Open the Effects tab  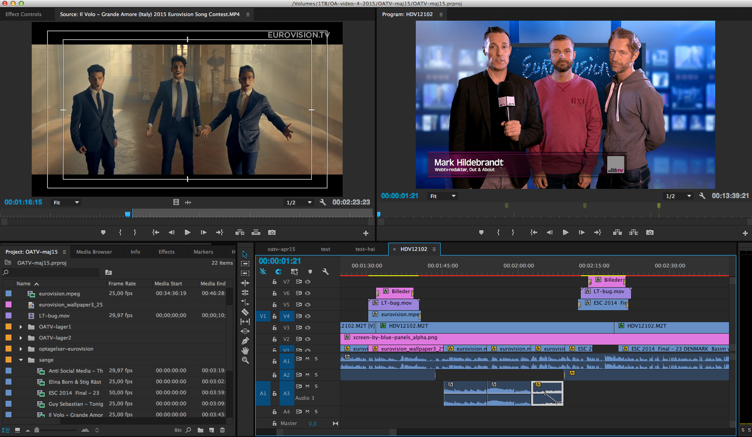[x=166, y=252]
